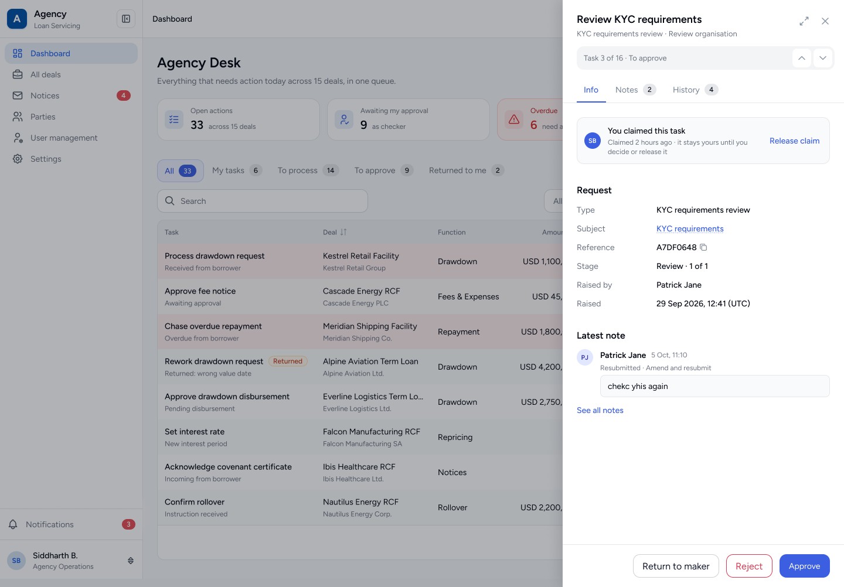Open Parties in the sidebar
Image resolution: width=844 pixels, height=587 pixels.
pyautogui.click(x=71, y=117)
